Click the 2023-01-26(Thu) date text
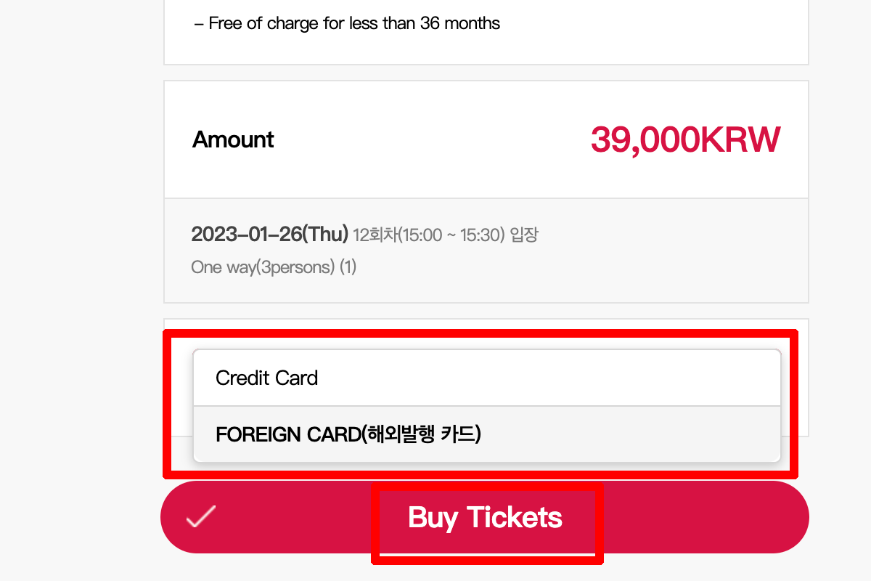The image size is (871, 581). point(269,235)
